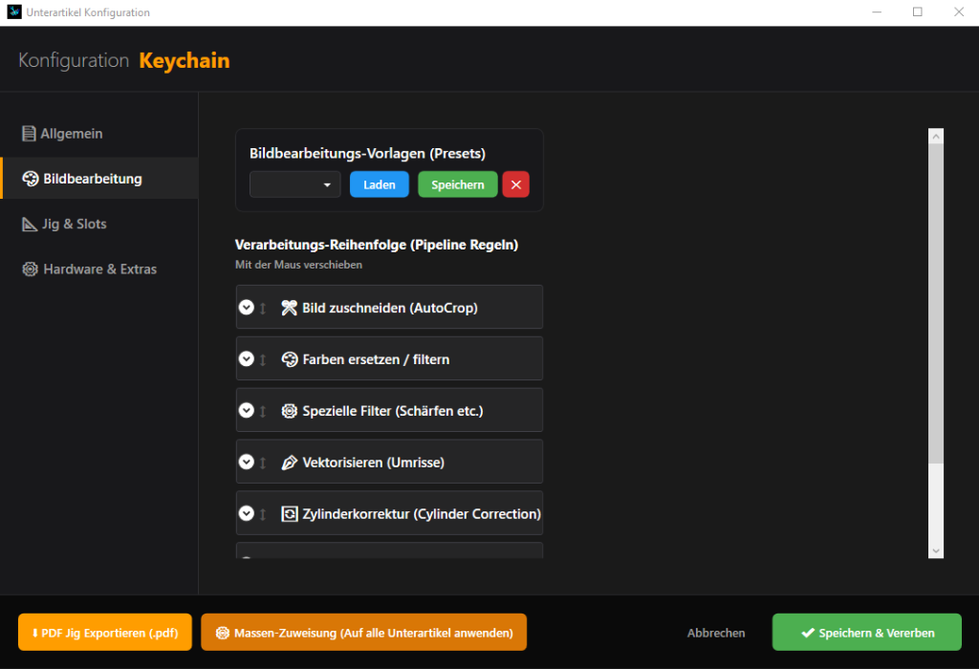The image size is (979, 669).
Task: Click move handle arrows on Vektorisieren row
Action: pyautogui.click(x=263, y=463)
